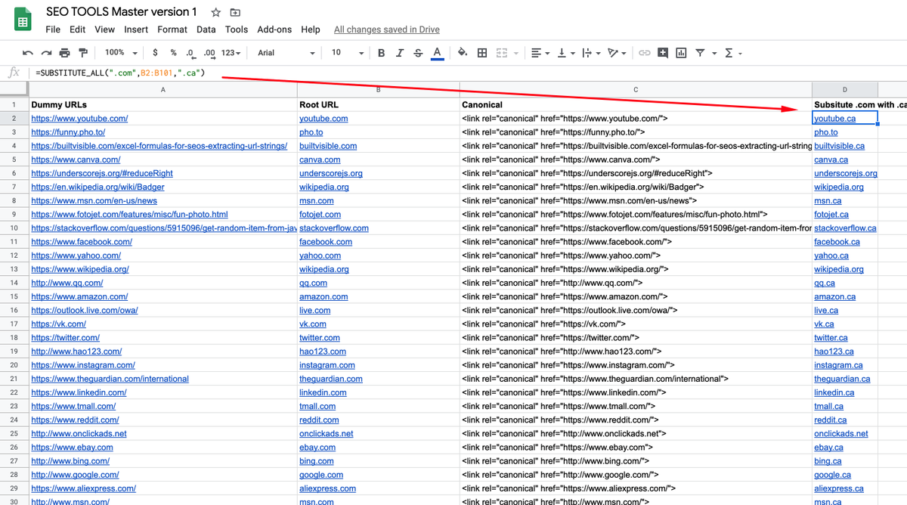This screenshot has height=505, width=907.
Task: Select row 10 header
Action: (x=14, y=228)
